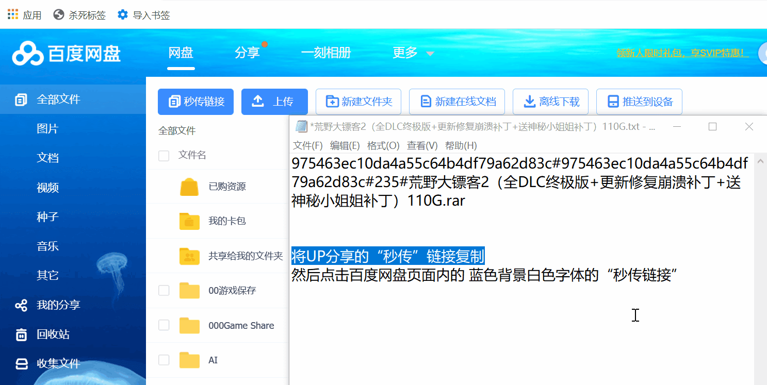The width and height of the screenshot is (767, 385).
Task: Click the 全部文件 breadcrumb text
Action: tap(177, 131)
